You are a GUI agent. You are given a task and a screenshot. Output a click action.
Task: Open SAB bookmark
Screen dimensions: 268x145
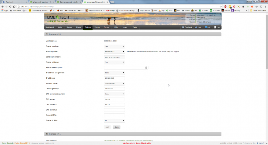point(194,10)
